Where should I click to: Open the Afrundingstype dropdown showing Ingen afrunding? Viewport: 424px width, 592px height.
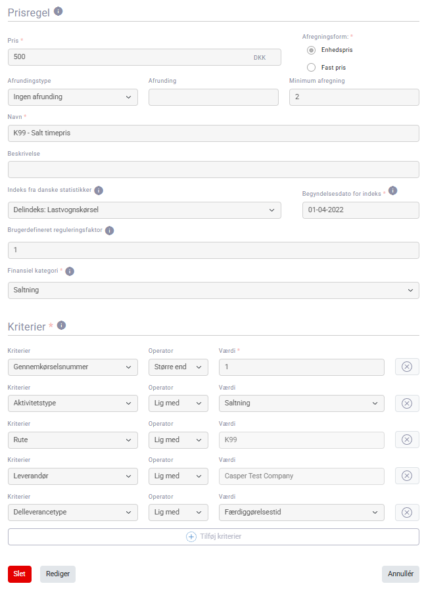point(73,97)
